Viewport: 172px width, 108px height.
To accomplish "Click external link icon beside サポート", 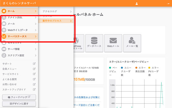I will pyautogui.click(x=34, y=63).
